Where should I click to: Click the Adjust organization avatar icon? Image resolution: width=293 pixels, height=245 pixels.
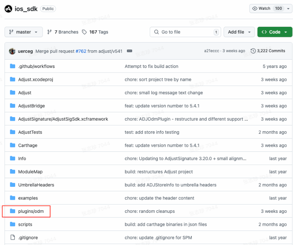8,9
